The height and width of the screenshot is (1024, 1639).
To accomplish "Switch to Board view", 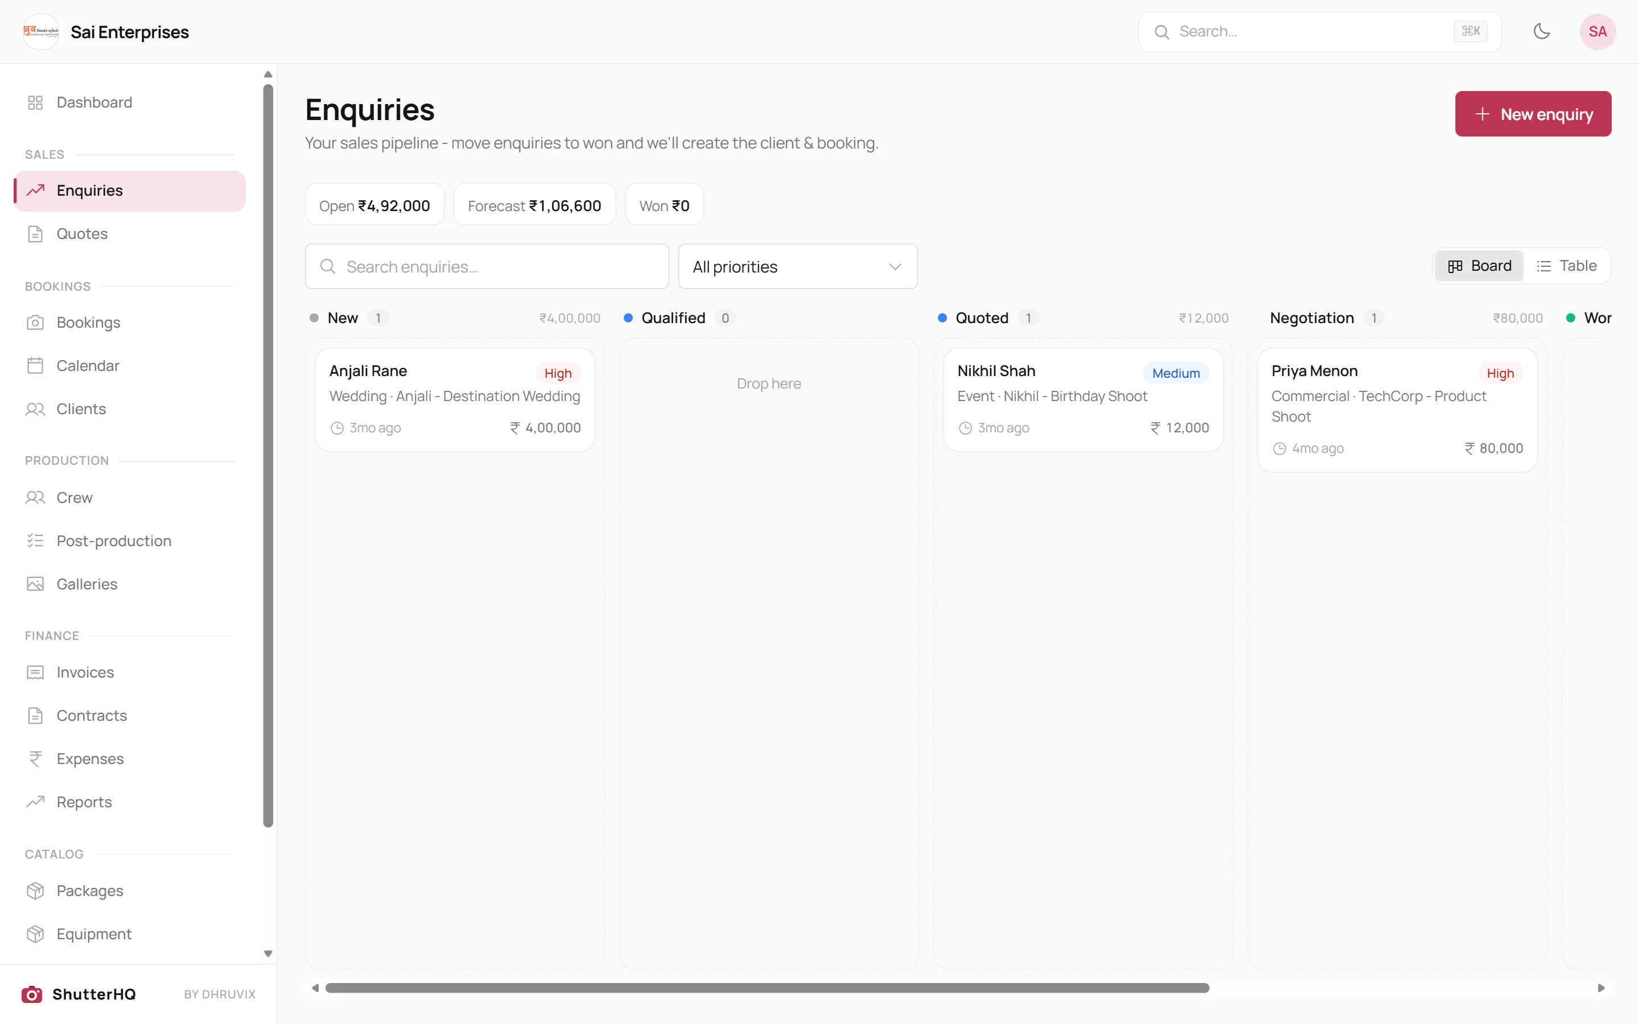I will click(x=1479, y=266).
